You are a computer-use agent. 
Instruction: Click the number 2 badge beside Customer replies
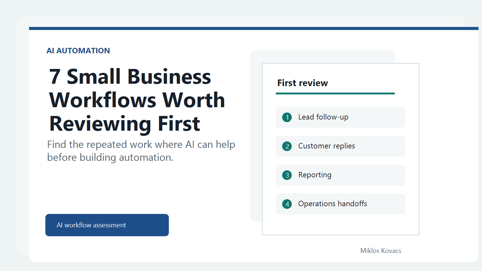click(x=287, y=146)
